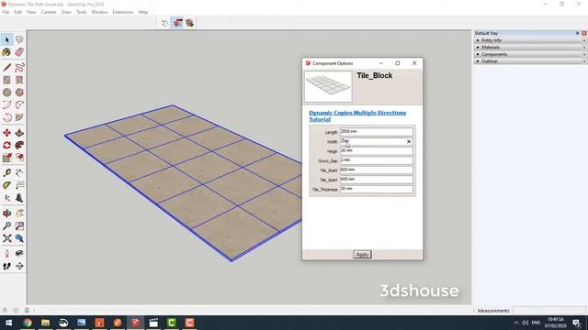Image resolution: width=588 pixels, height=330 pixels.
Task: Choose the Rotate tool
Action: pos(6,145)
